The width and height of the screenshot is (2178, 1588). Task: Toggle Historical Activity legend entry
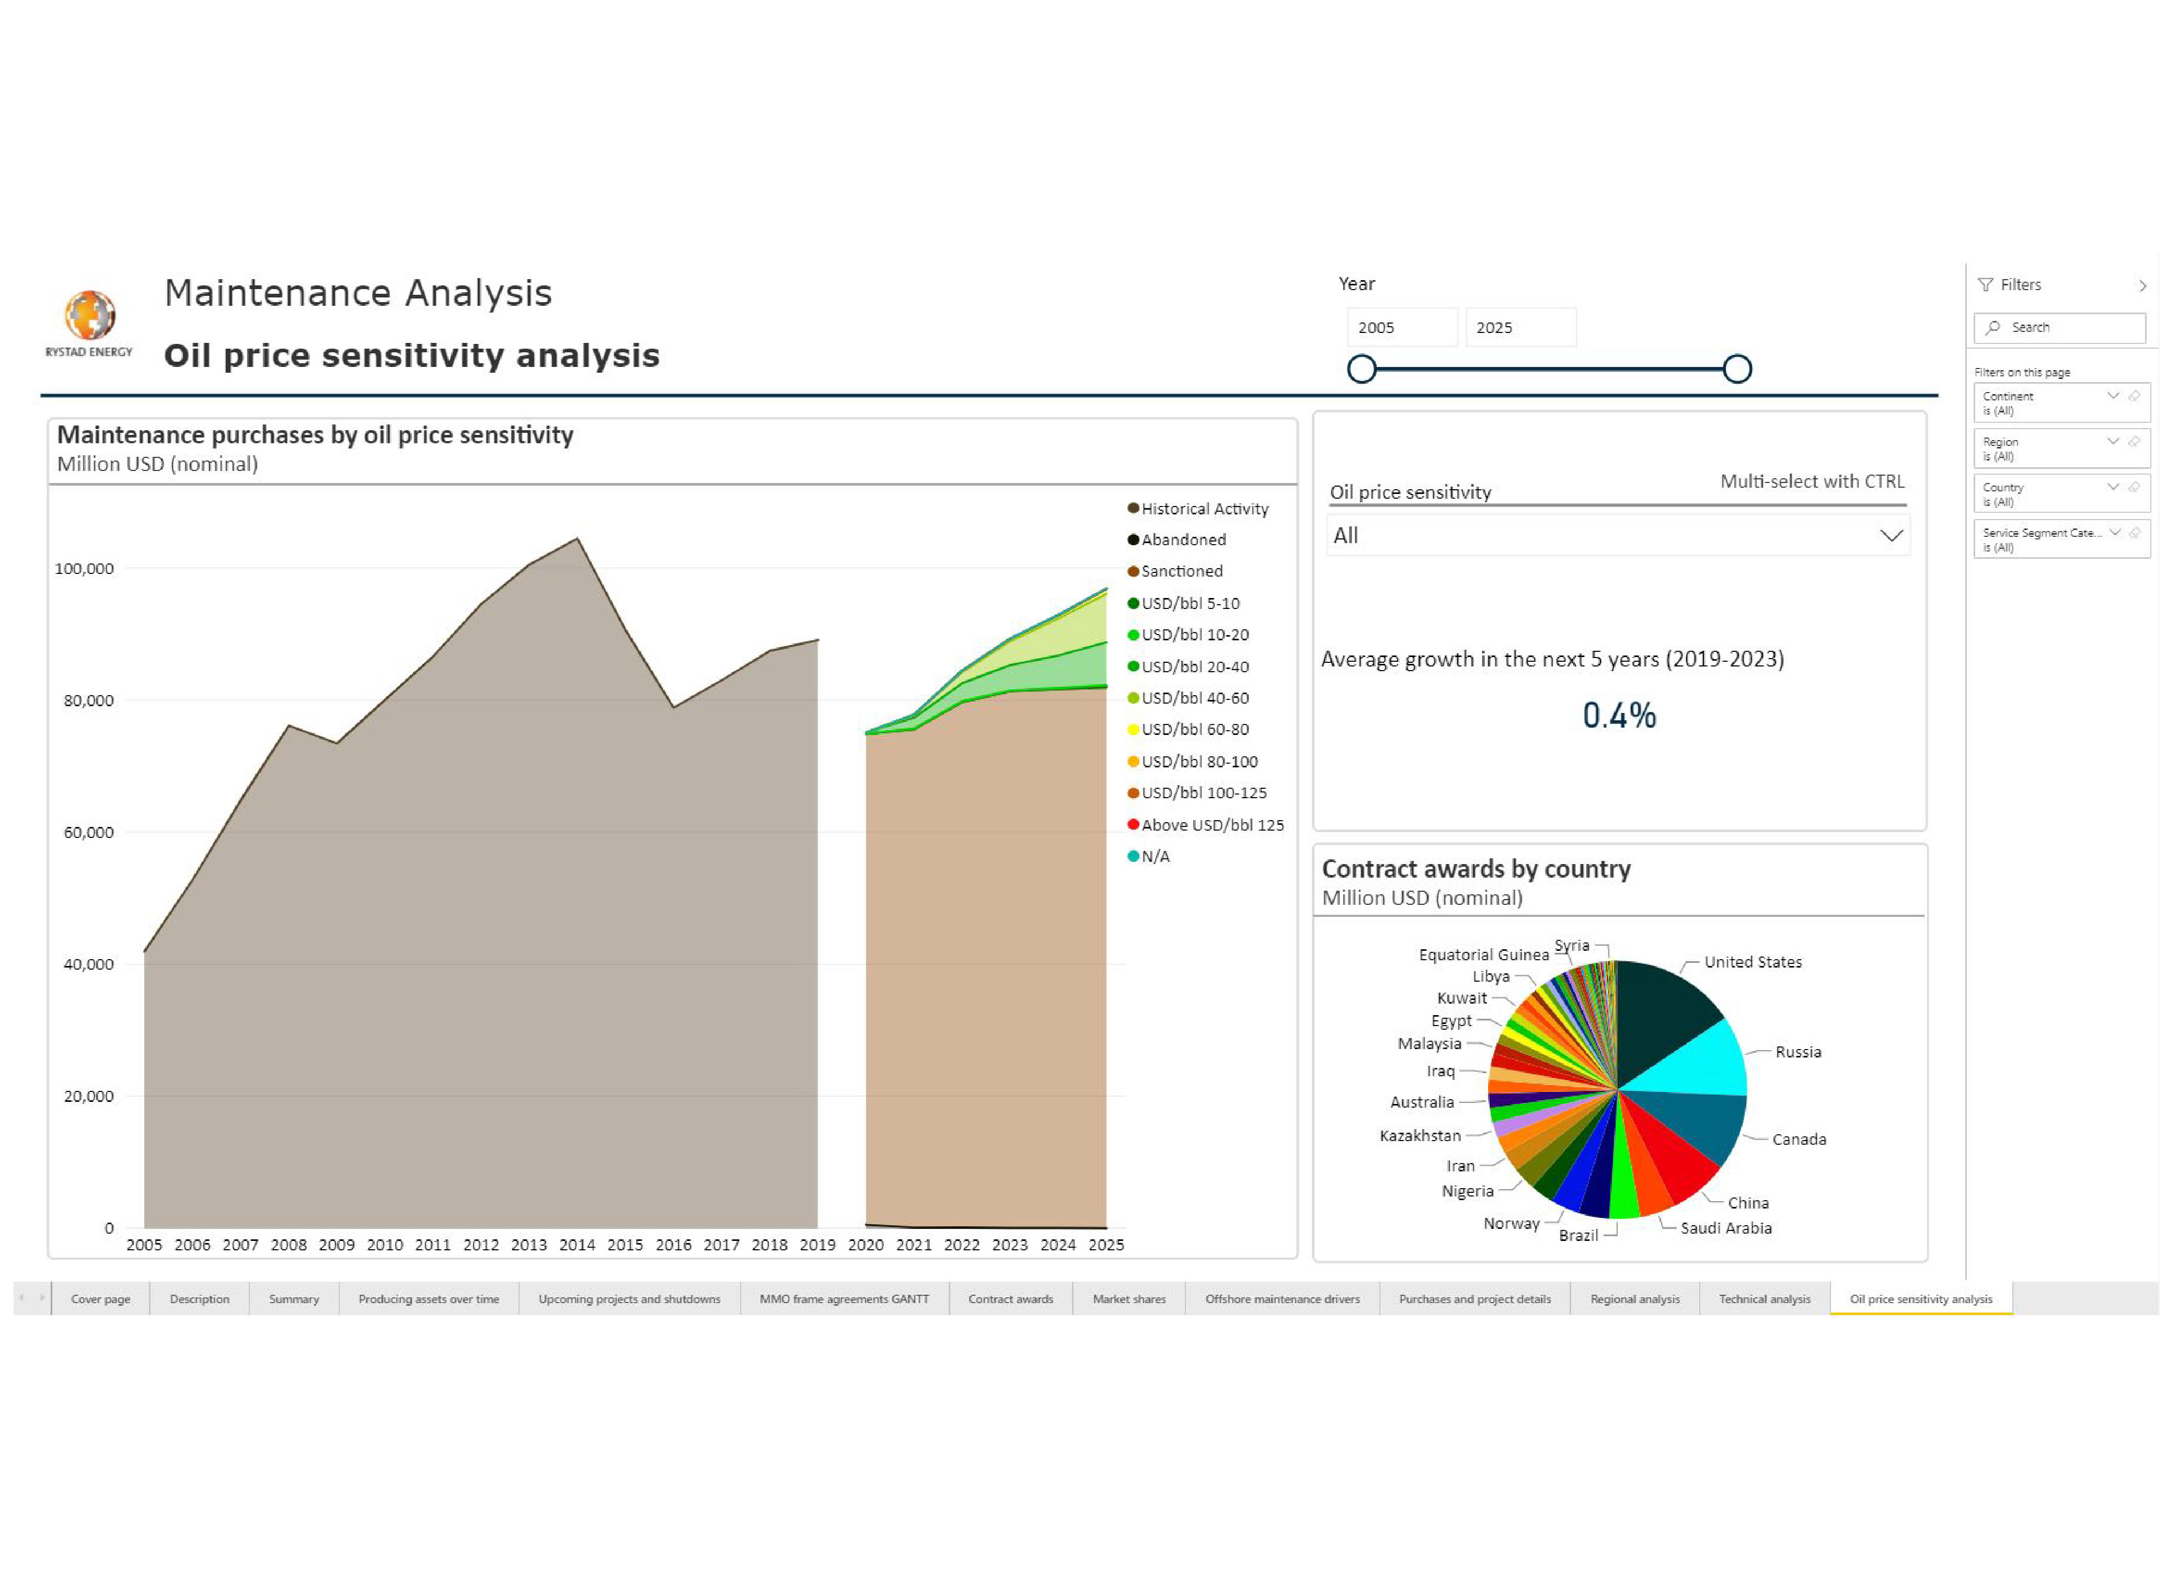(x=1203, y=509)
